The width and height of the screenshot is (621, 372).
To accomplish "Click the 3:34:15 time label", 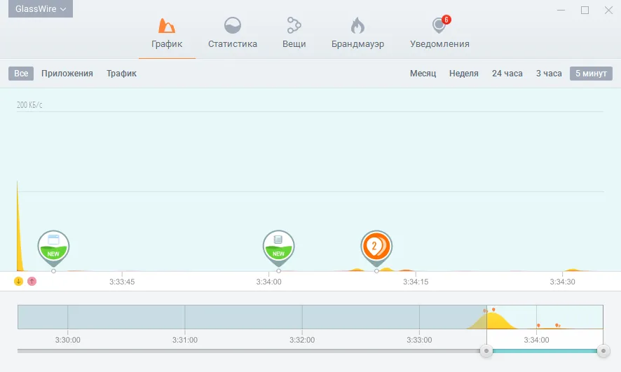I will 416,282.
